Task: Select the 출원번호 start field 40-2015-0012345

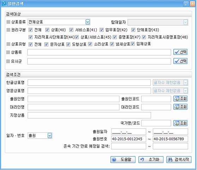Action: tap(129, 139)
